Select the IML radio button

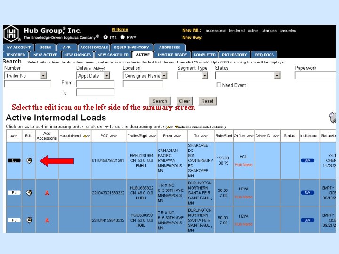click(105, 37)
